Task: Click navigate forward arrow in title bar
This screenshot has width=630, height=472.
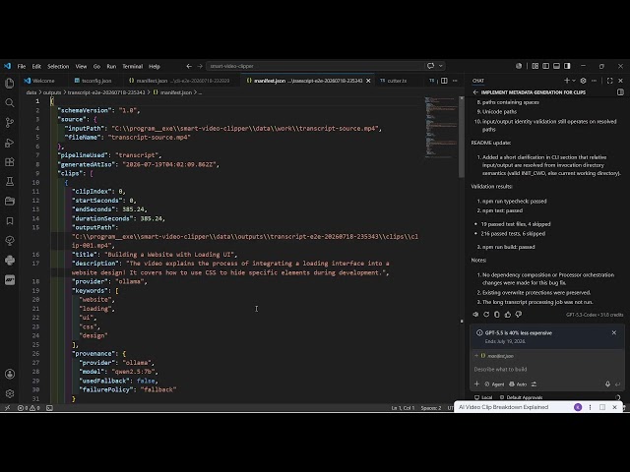Action: tap(200, 66)
